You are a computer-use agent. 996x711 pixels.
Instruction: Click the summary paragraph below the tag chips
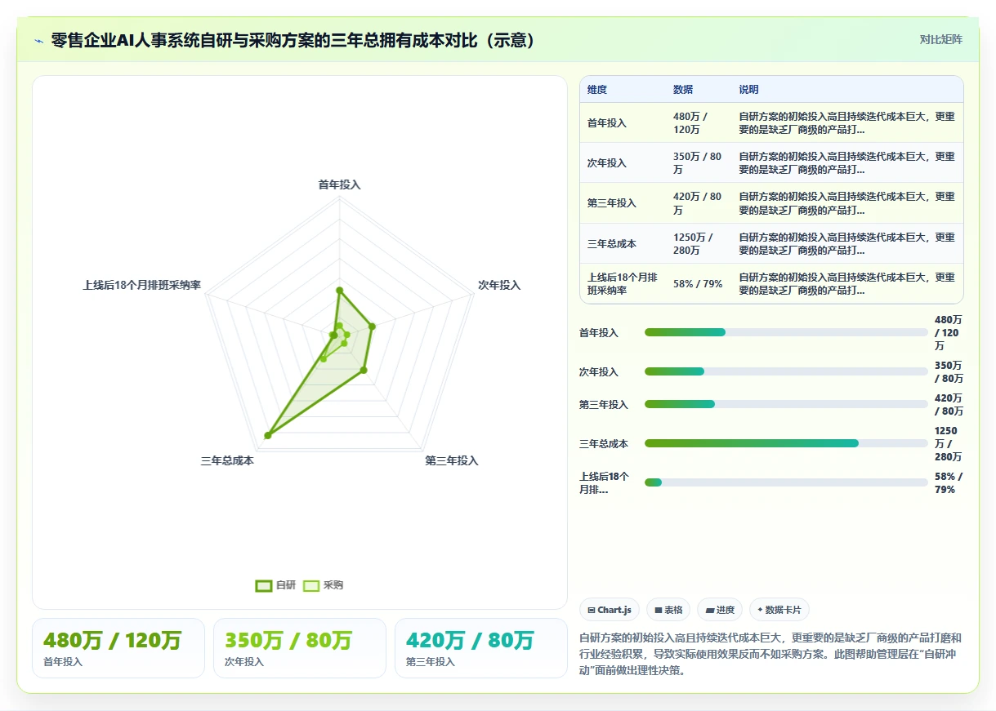[x=770, y=654]
